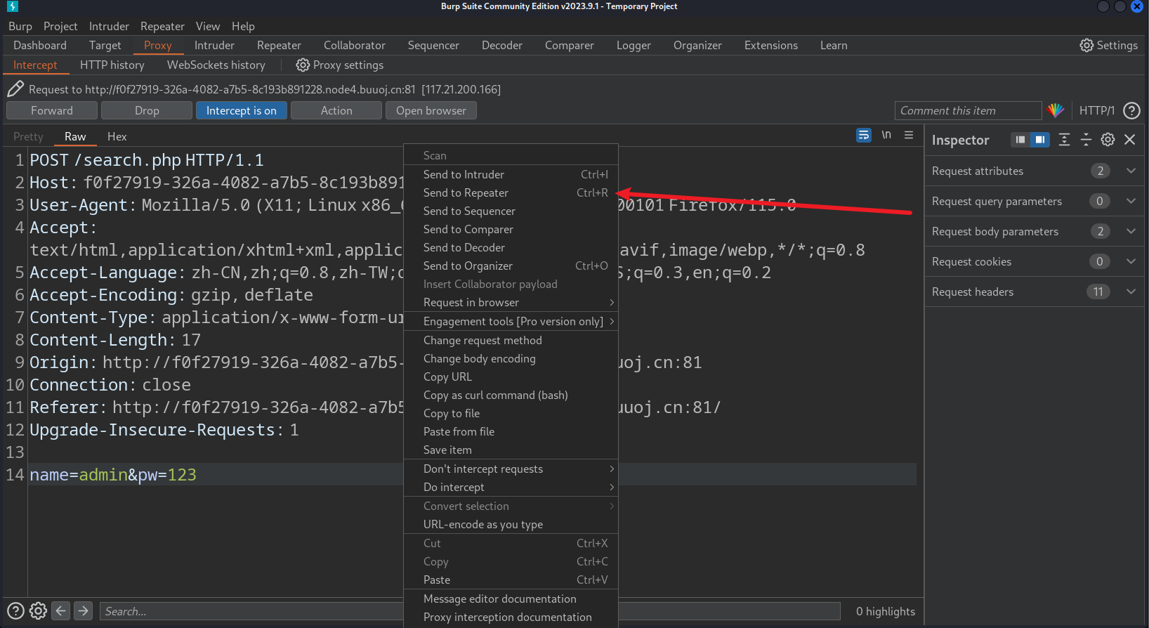Expand Request cookies section

[x=1034, y=261]
